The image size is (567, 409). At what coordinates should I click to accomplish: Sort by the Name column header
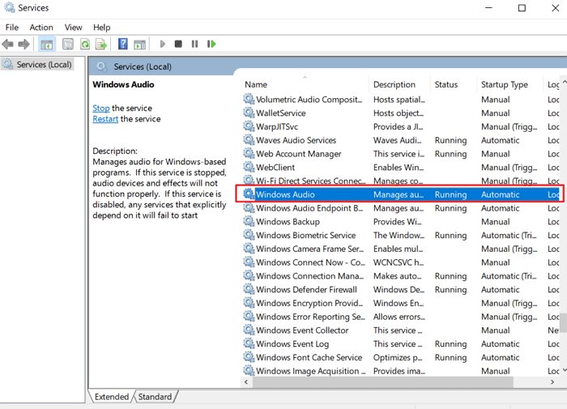click(305, 84)
